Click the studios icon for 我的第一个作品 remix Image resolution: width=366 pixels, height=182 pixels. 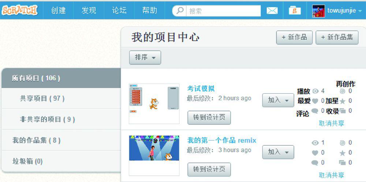[x=343, y=163]
